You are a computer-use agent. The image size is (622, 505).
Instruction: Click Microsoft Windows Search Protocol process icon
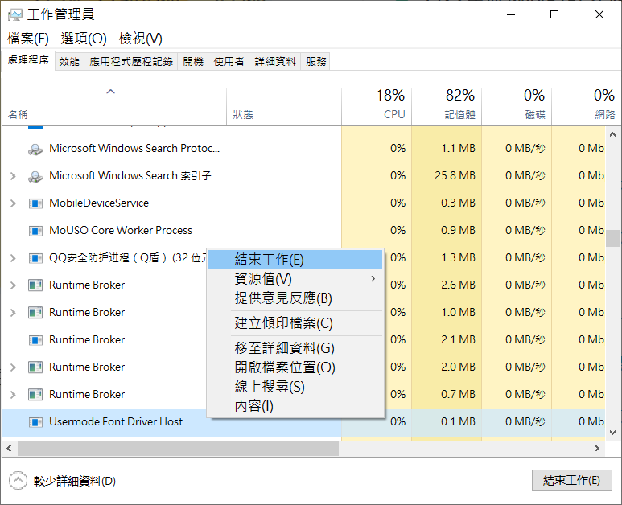click(35, 149)
